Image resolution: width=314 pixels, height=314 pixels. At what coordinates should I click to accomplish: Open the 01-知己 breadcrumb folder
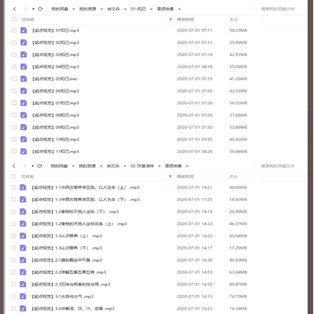pyautogui.click(x=138, y=8)
